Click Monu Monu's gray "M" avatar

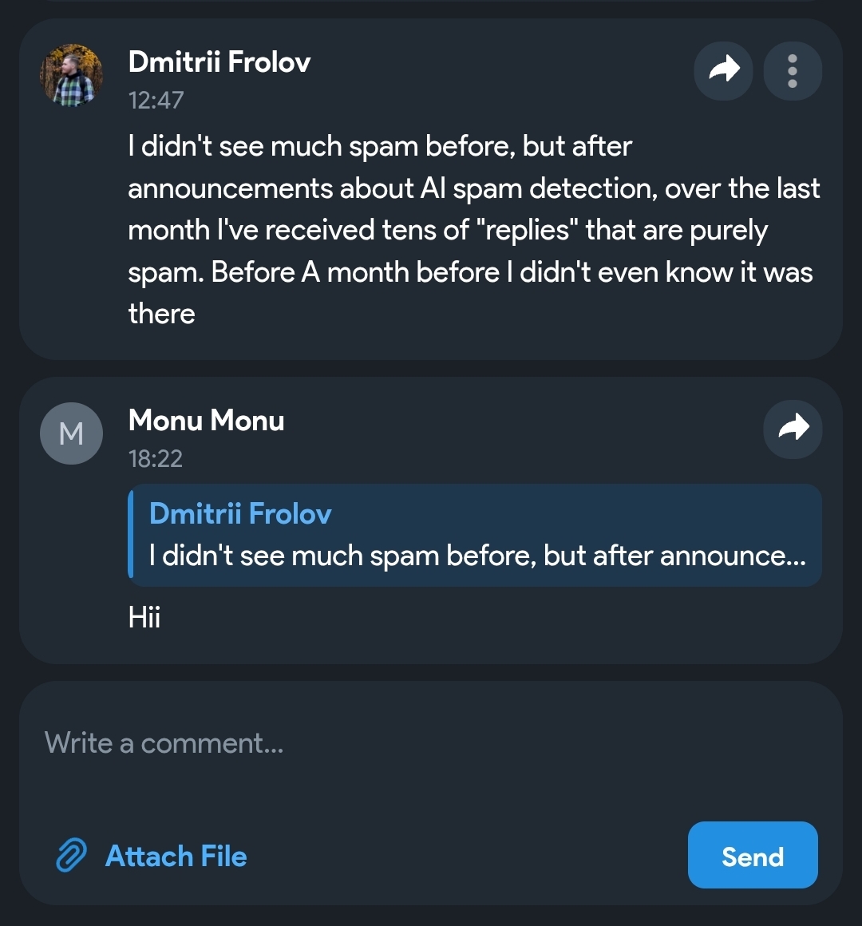click(71, 433)
